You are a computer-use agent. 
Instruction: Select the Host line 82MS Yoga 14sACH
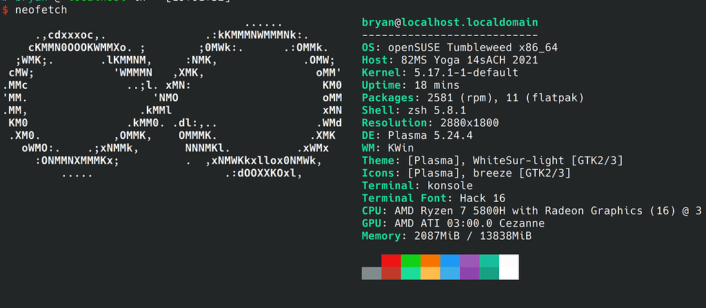(x=450, y=61)
